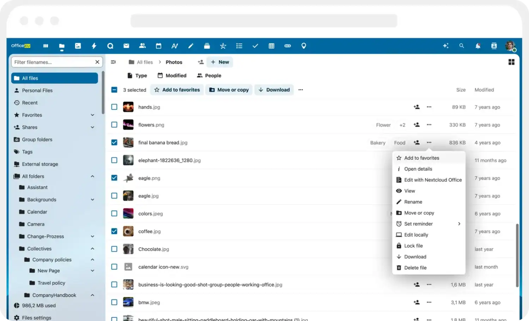The height and width of the screenshot is (321, 529).
Task: Select the flowers.png checkbox
Action: (x=114, y=125)
